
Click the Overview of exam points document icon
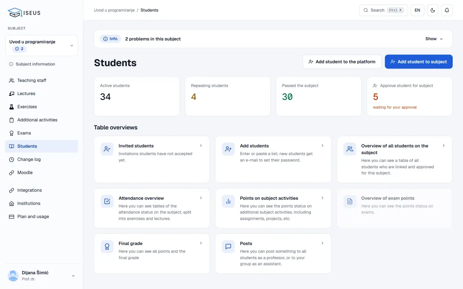(x=350, y=201)
